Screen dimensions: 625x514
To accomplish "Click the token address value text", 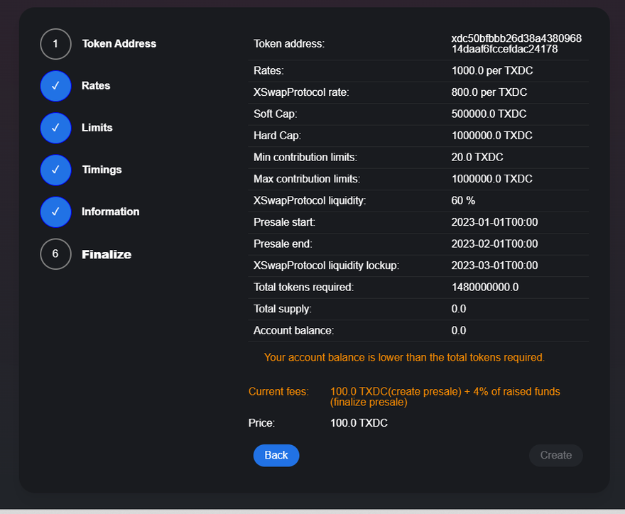I will click(x=516, y=43).
